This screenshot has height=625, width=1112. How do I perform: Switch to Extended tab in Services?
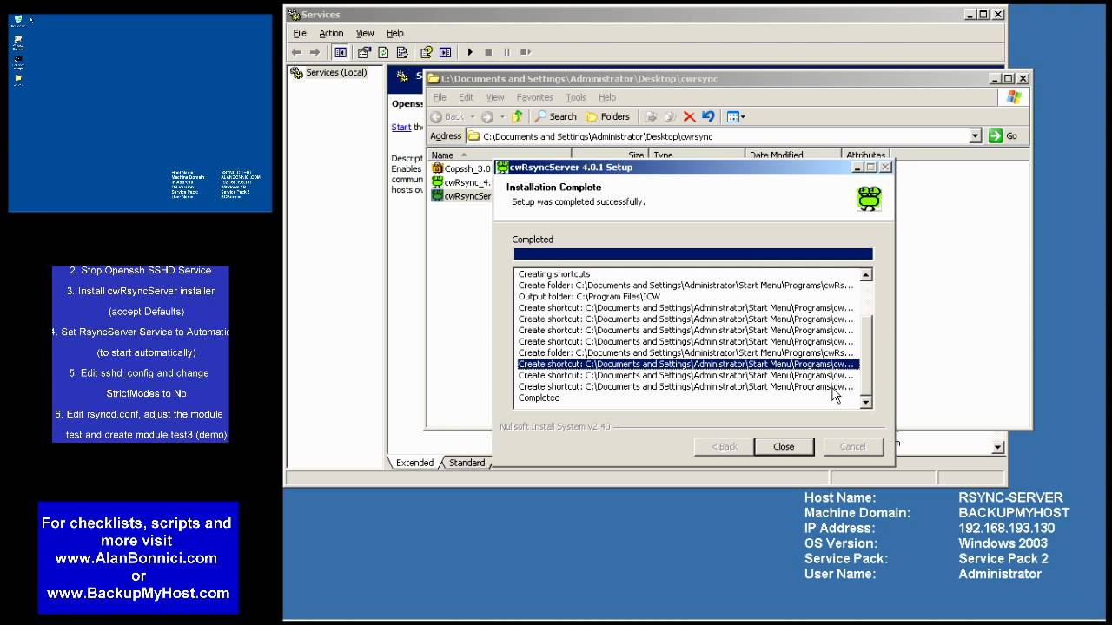tap(414, 463)
